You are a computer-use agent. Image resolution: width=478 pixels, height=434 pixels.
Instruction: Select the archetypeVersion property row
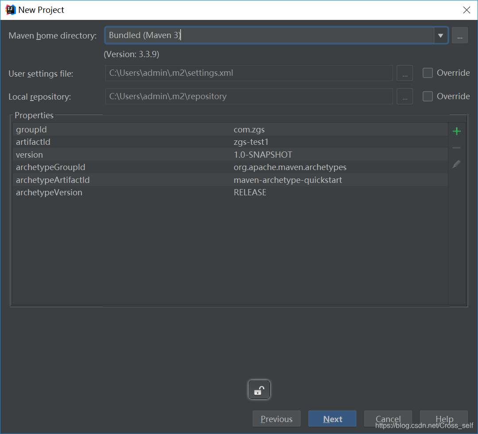(x=230, y=193)
